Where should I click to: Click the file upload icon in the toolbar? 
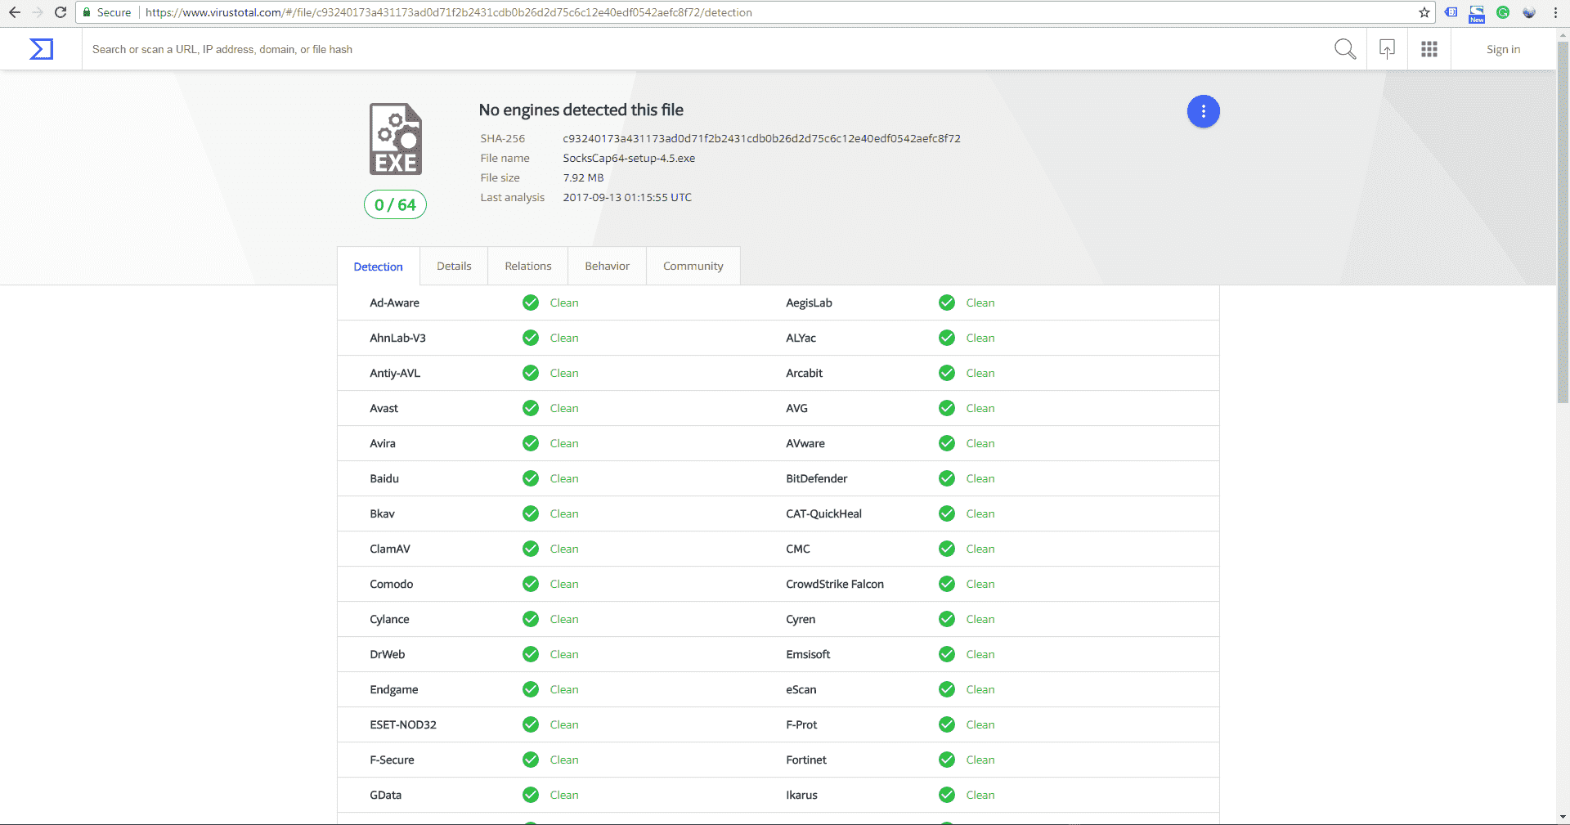point(1387,49)
